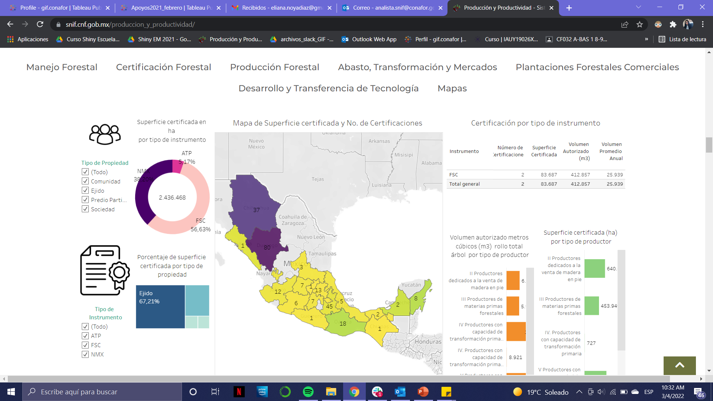713x401 pixels.
Task: Open the new browser tab plus
Action: [569, 8]
